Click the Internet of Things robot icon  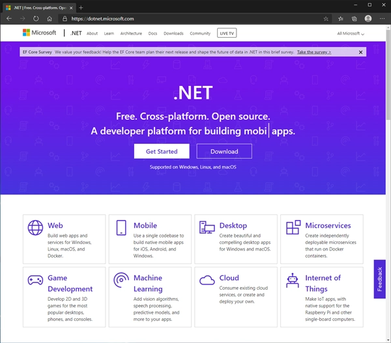coord(293,281)
